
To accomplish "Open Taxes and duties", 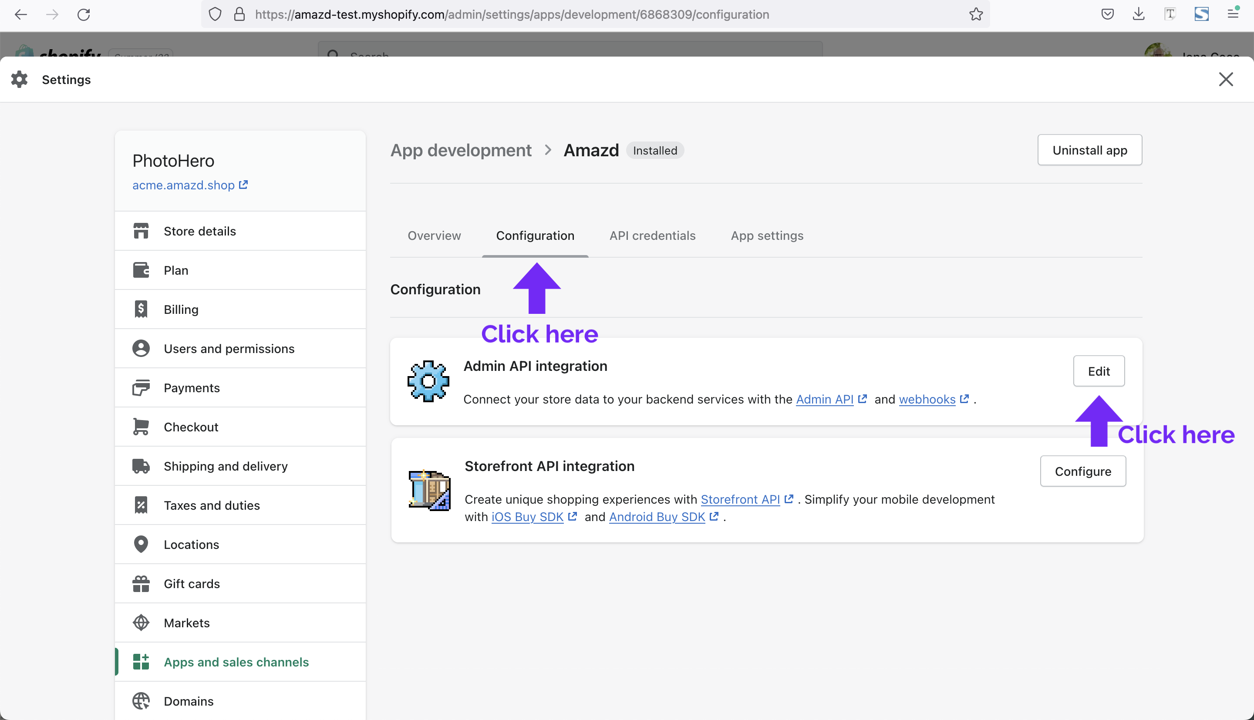I will (240, 505).
